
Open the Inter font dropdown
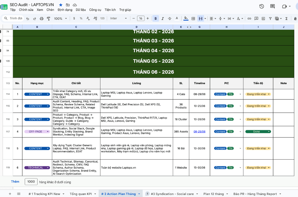tap(118, 18)
